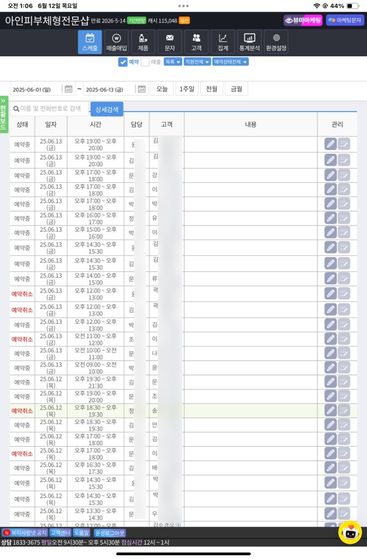Open the 집계 totals chart icon
Viewport: 367px width, 559px height.
tap(223, 42)
